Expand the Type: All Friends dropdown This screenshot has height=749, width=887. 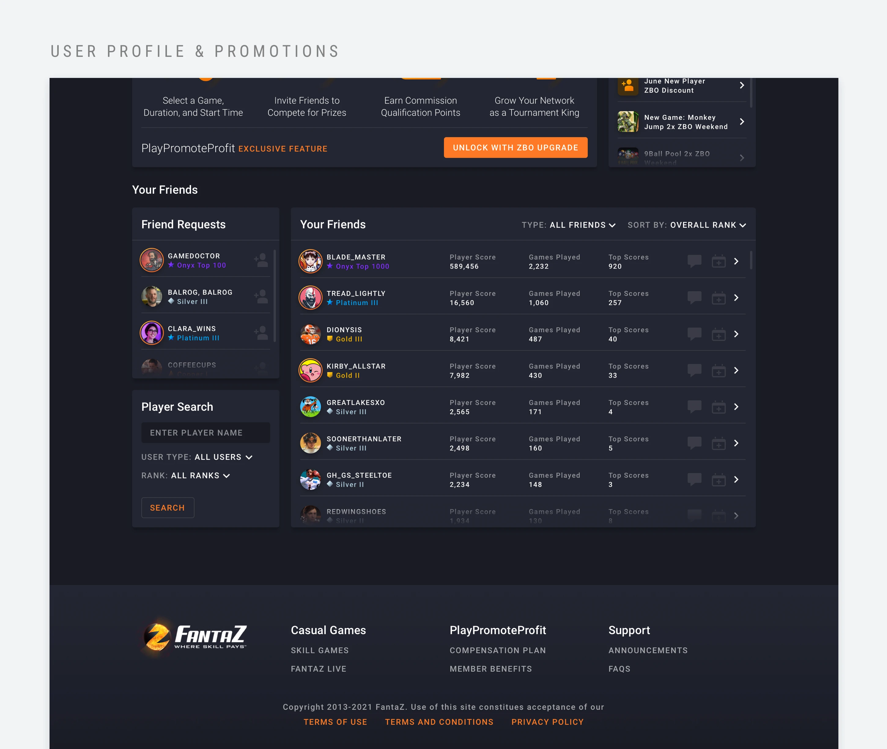568,225
